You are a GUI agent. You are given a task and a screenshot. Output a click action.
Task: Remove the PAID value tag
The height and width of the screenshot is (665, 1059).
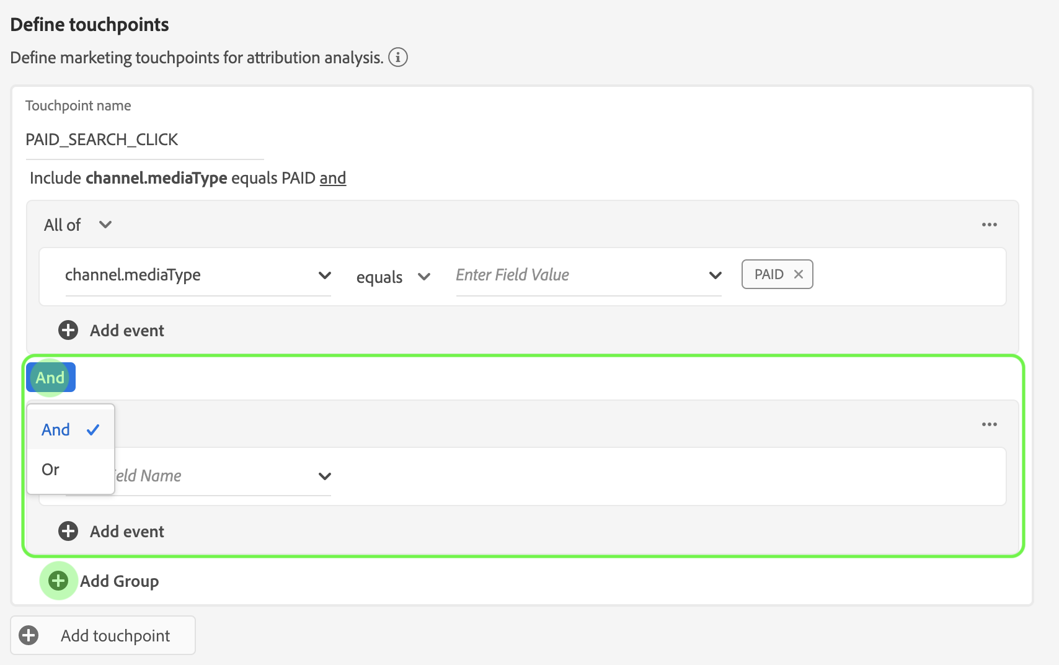pyautogui.click(x=799, y=274)
